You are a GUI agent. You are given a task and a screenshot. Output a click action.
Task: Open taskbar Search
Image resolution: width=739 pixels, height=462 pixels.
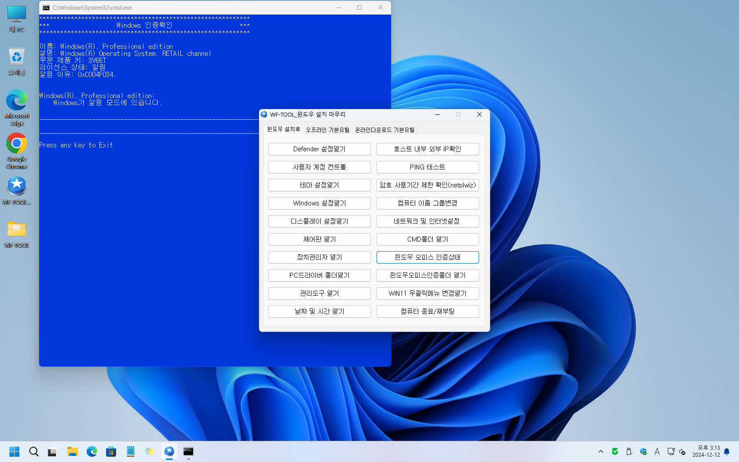click(34, 451)
